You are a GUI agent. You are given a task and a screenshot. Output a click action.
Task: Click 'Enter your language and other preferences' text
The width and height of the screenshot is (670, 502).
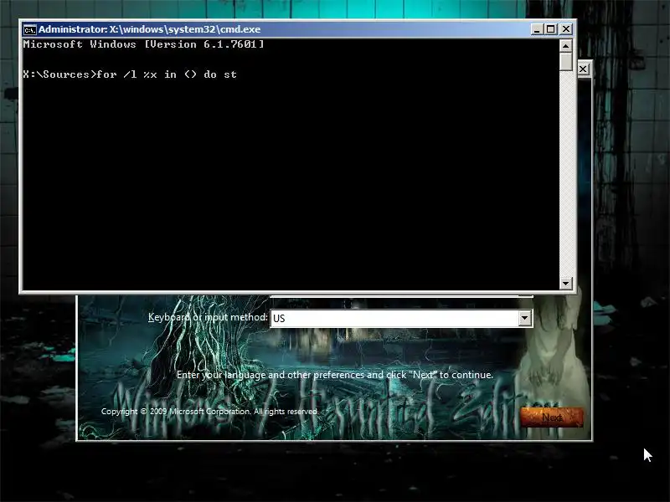click(334, 375)
